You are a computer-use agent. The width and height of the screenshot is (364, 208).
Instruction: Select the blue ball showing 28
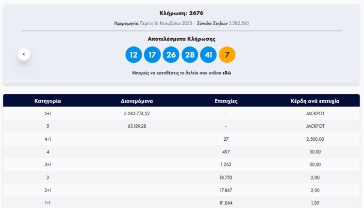pyautogui.click(x=190, y=55)
